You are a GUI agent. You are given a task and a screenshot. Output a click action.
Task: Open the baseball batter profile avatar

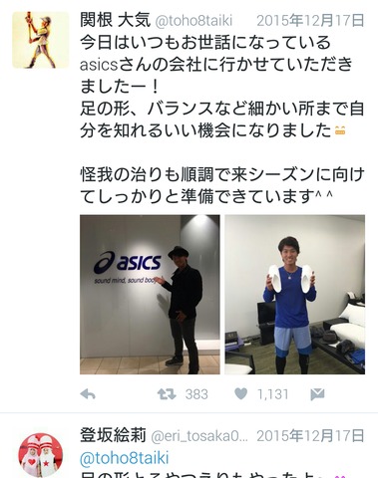pos(41,40)
